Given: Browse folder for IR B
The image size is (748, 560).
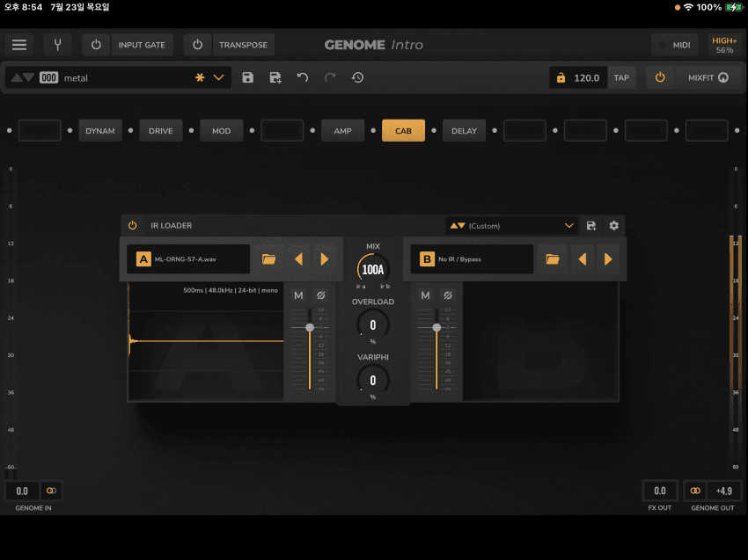Looking at the screenshot, I should (x=553, y=259).
